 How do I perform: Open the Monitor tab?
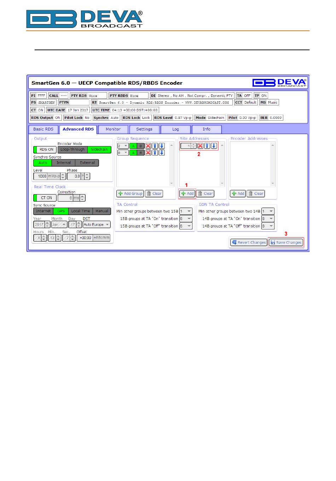tap(113, 129)
